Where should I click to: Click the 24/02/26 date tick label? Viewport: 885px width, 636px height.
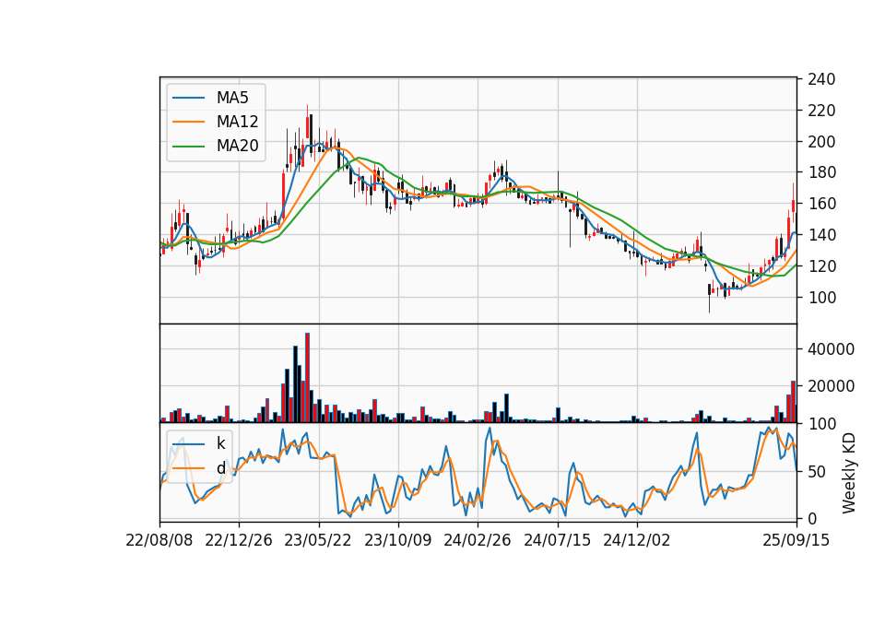pos(477,540)
